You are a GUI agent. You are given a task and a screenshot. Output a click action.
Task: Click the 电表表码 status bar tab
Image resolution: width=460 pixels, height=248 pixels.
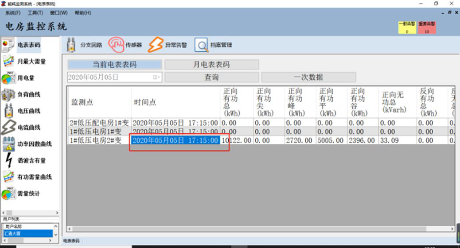pos(71,240)
